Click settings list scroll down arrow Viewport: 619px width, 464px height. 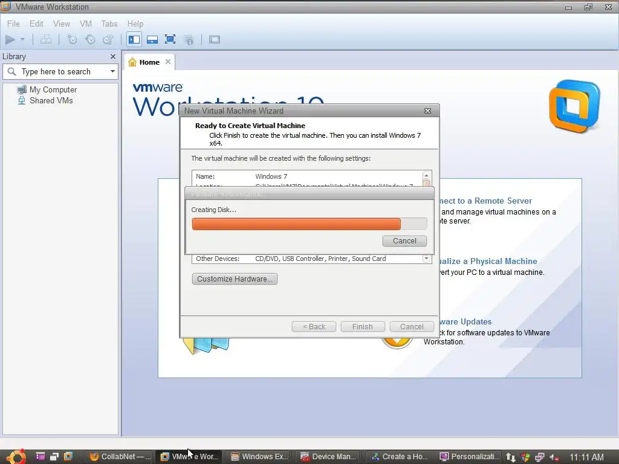click(426, 259)
